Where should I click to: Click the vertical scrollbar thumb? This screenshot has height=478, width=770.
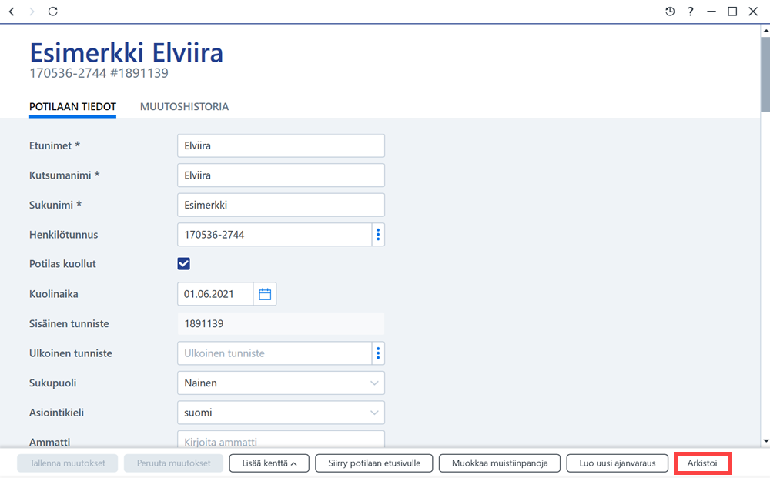coord(765,74)
